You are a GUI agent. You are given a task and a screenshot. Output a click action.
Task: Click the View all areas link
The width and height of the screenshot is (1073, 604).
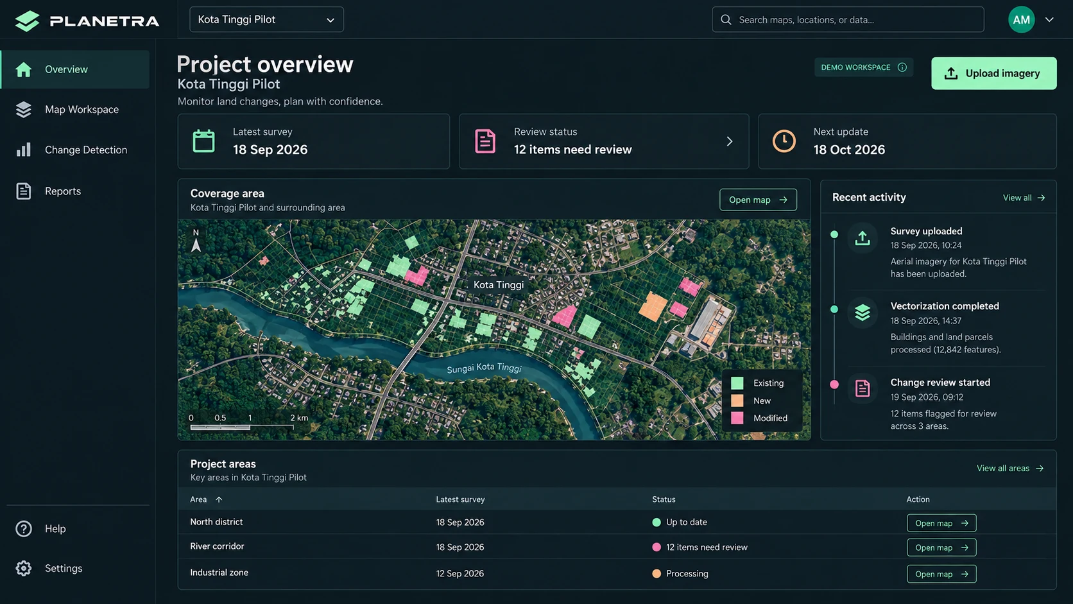[x=1010, y=469]
